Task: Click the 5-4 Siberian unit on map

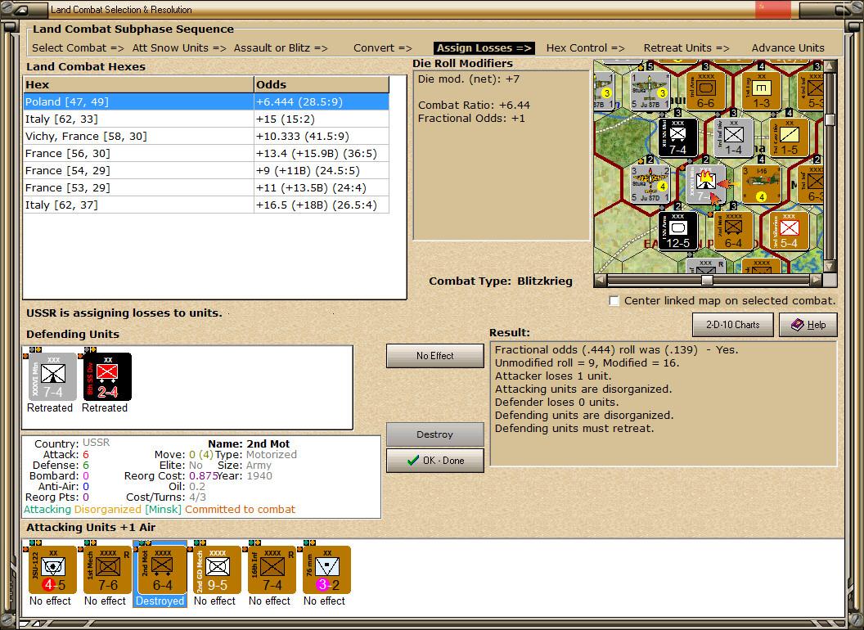Action: click(x=789, y=231)
